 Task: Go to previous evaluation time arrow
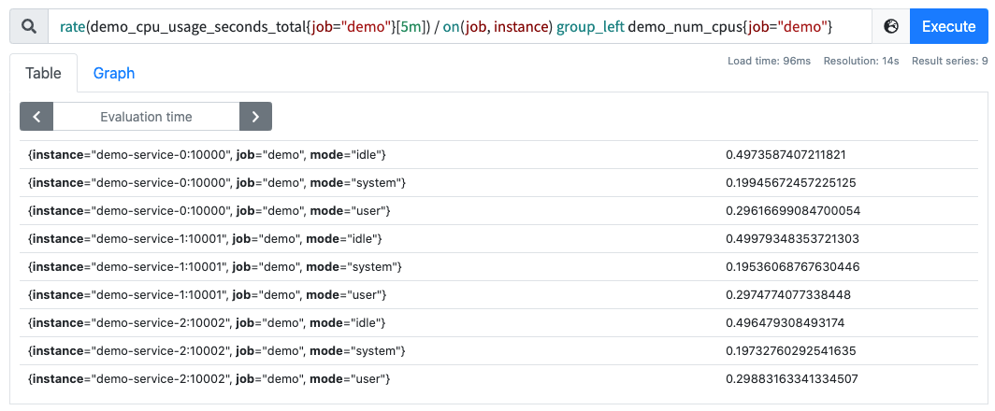coord(36,117)
